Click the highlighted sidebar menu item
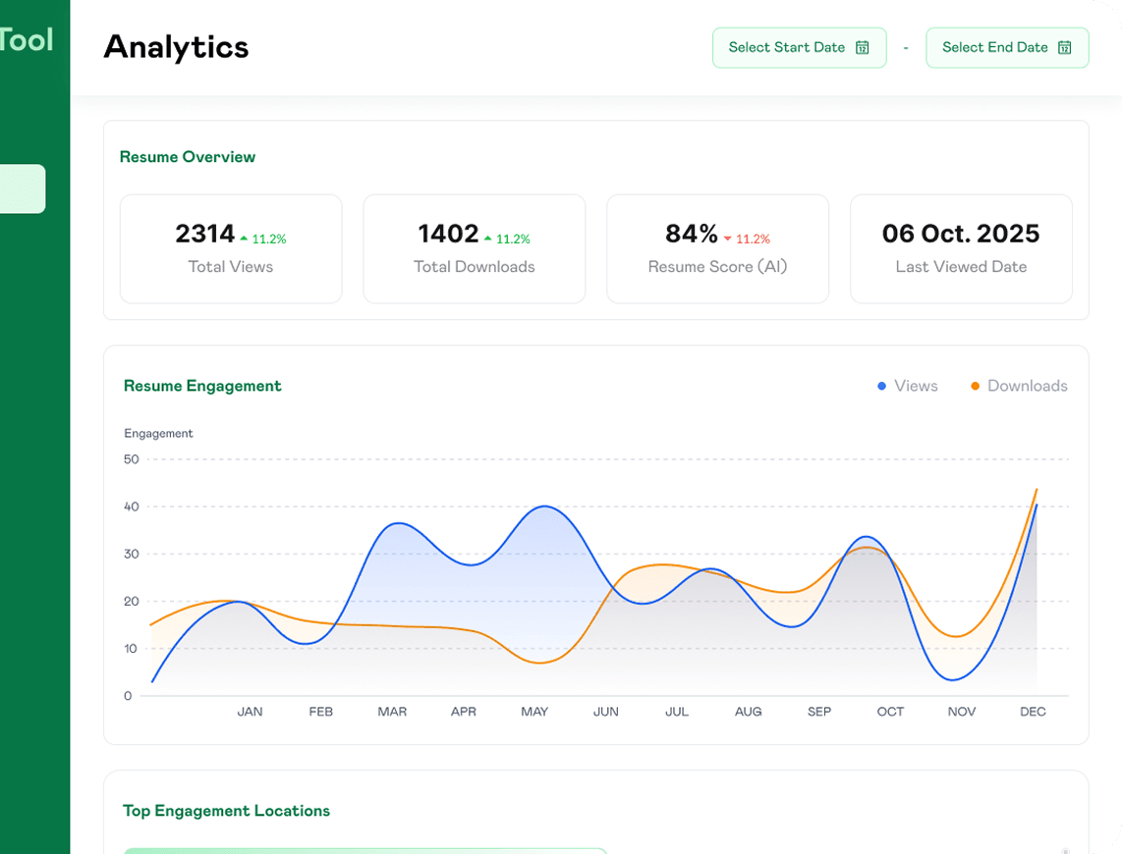The width and height of the screenshot is (1122, 854). tap(23, 188)
